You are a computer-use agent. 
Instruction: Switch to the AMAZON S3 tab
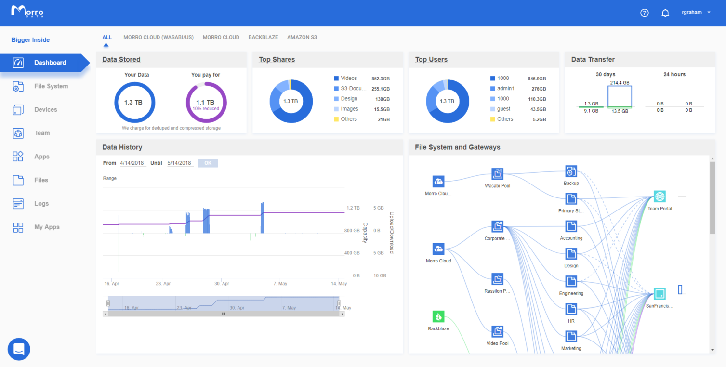(302, 37)
